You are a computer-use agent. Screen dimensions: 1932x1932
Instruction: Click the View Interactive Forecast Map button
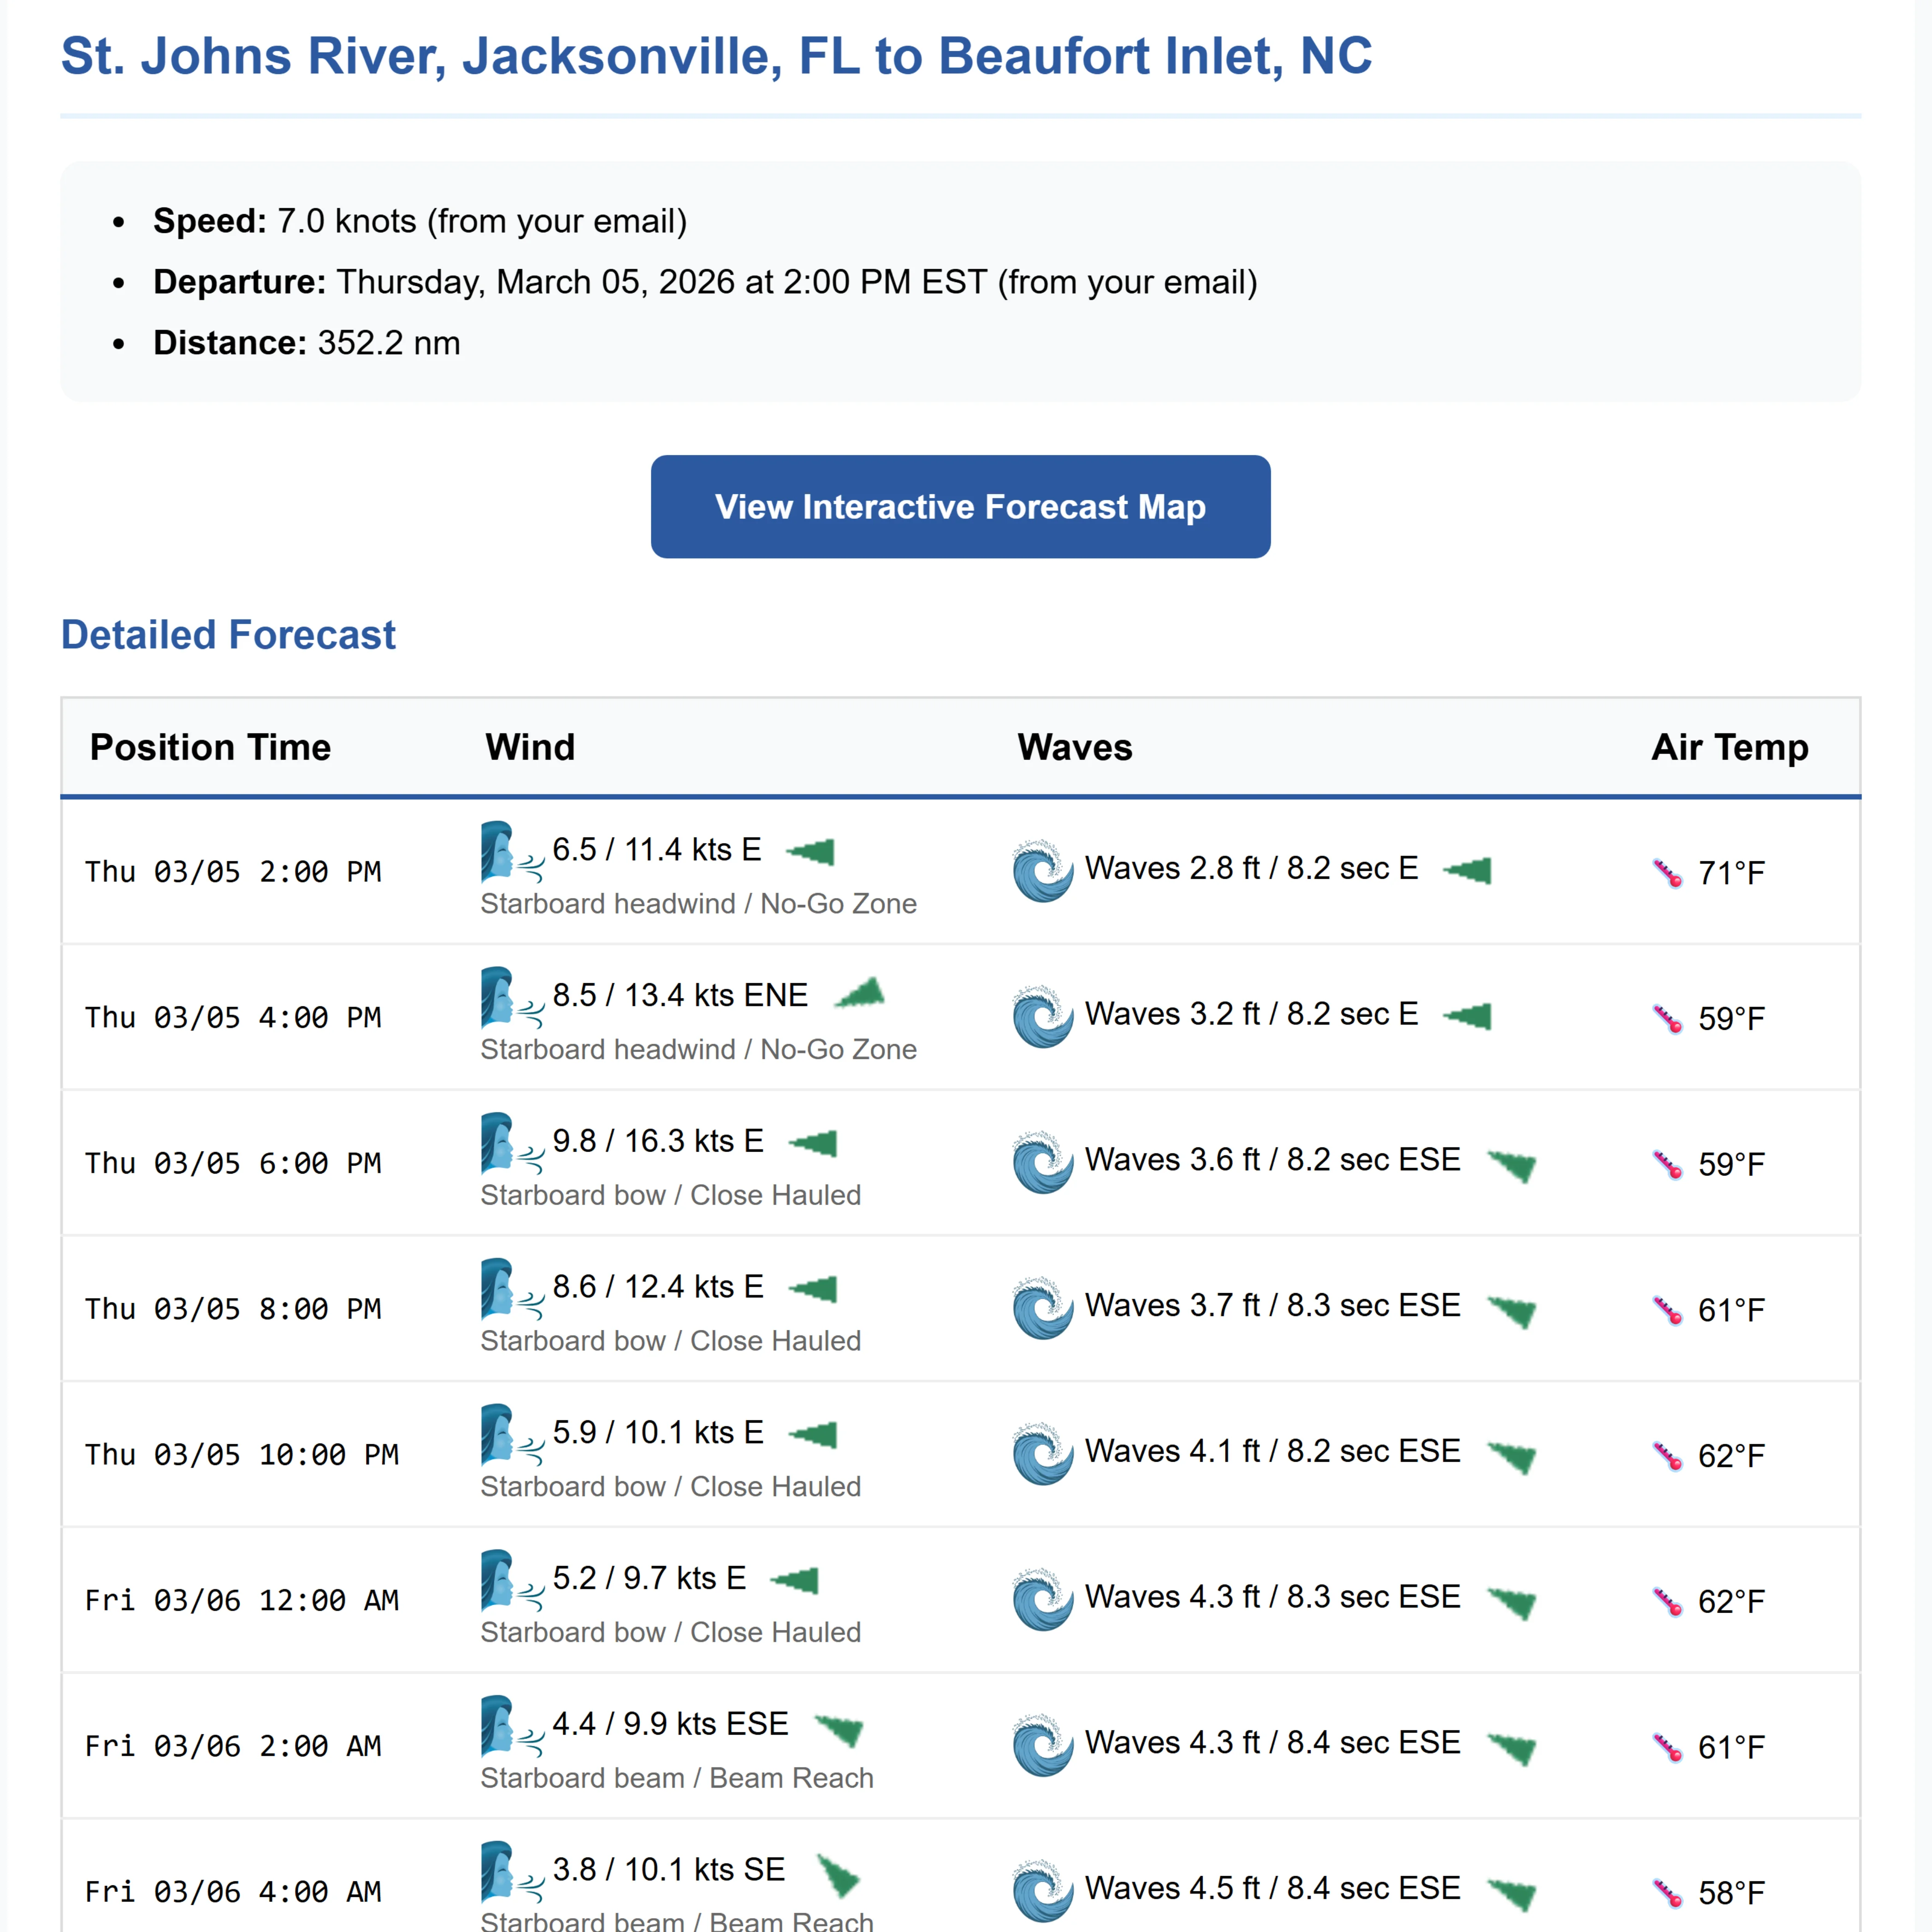(960, 507)
